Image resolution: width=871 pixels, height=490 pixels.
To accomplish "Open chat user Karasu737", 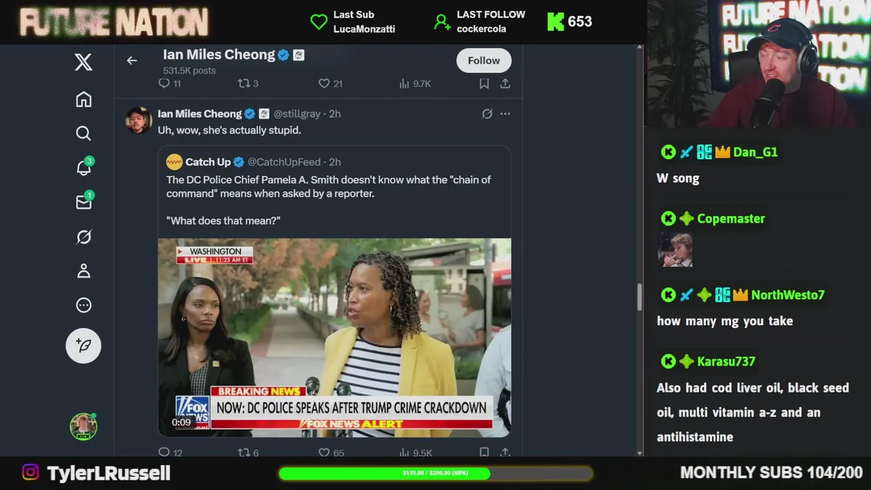I will [x=726, y=361].
